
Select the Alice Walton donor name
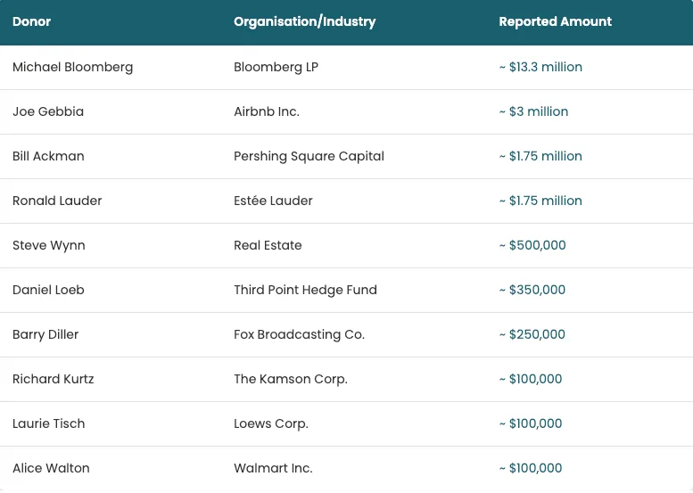click(x=51, y=468)
